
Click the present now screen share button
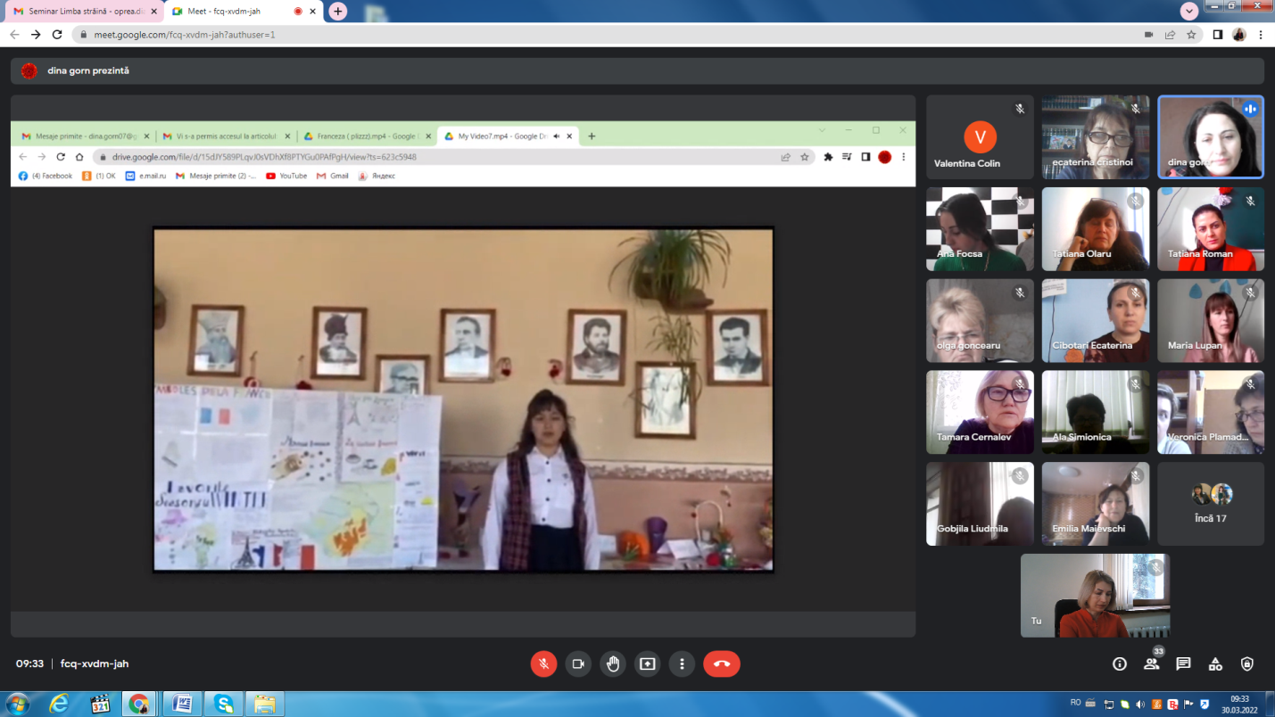(647, 663)
